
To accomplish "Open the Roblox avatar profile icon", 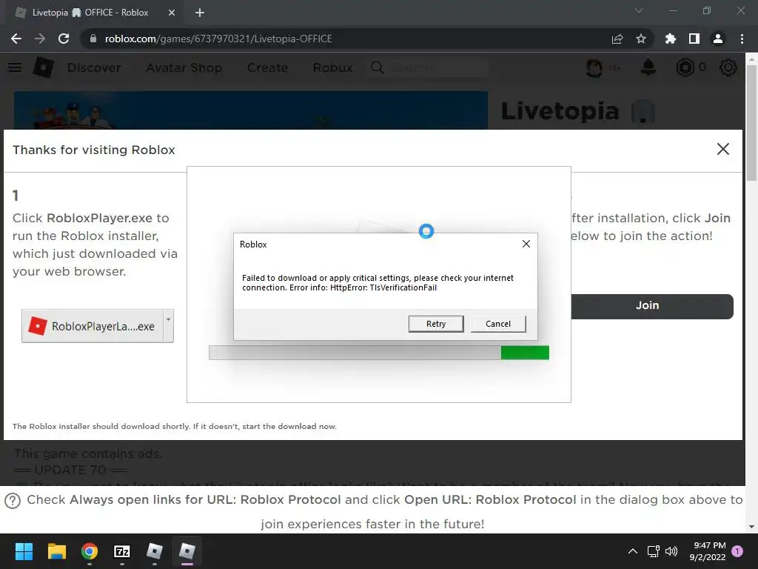I will [x=594, y=67].
